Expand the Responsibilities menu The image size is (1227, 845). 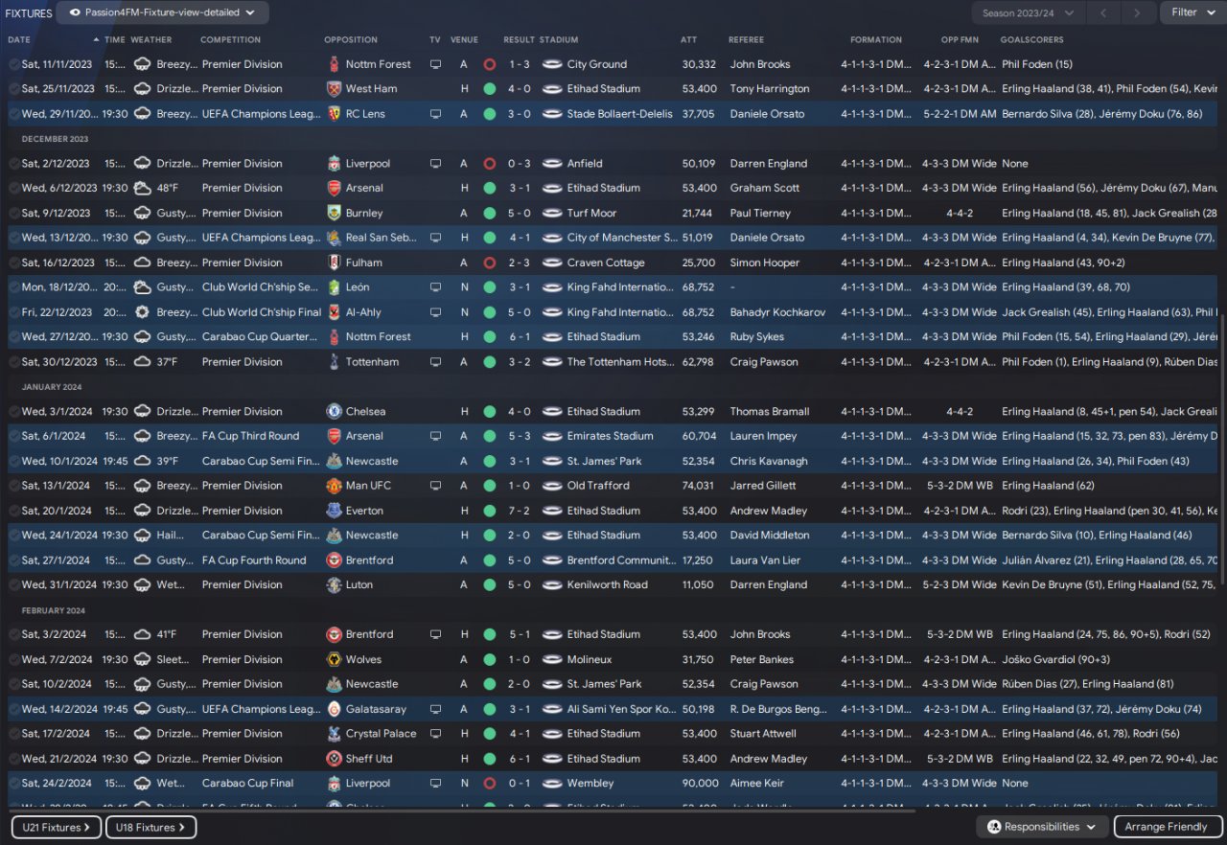(x=1041, y=827)
